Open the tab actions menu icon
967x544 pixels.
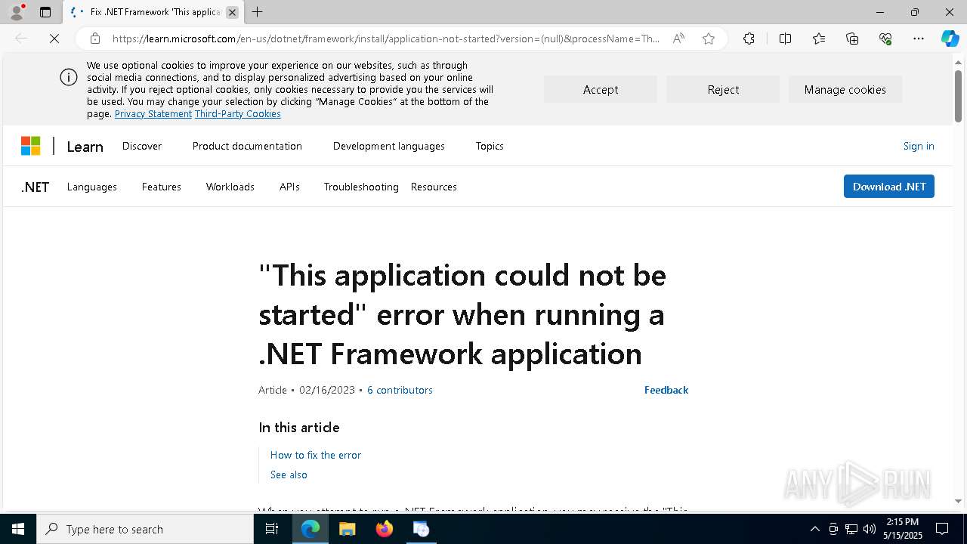pyautogui.click(x=45, y=12)
